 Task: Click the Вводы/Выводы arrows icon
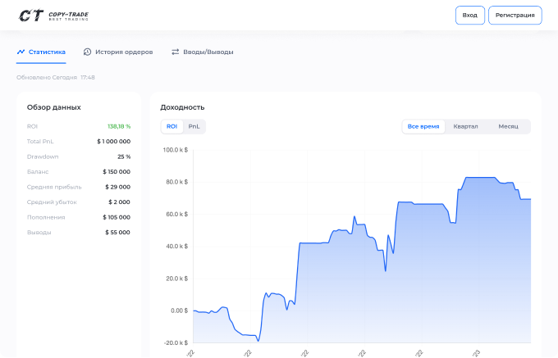(175, 52)
